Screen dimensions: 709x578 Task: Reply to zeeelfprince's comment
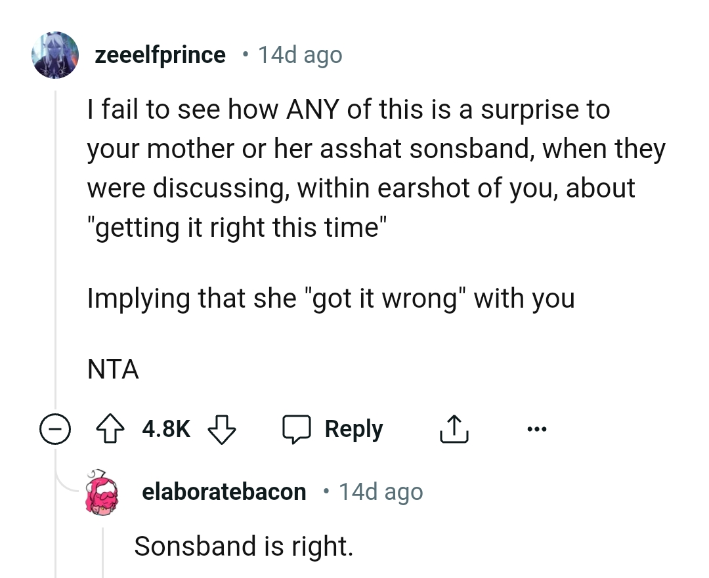pos(353,429)
